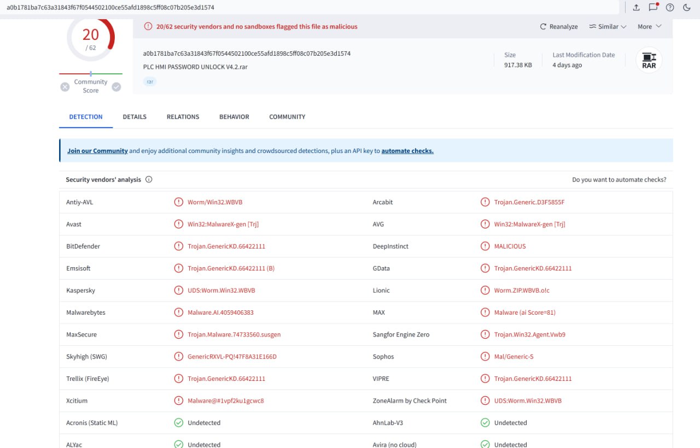This screenshot has width=700, height=448.
Task: Open the COMMUNITY tab
Action: (287, 117)
